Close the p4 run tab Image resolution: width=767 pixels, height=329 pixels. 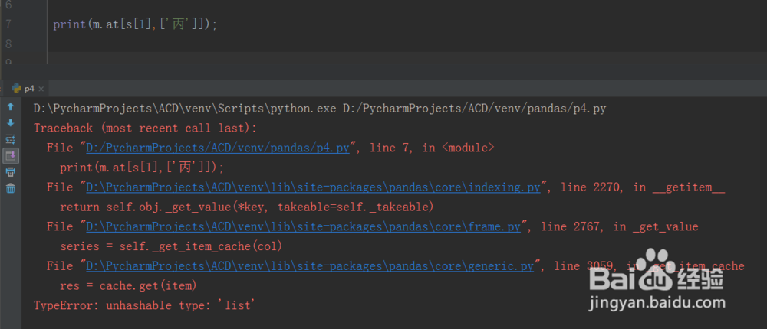coord(42,89)
